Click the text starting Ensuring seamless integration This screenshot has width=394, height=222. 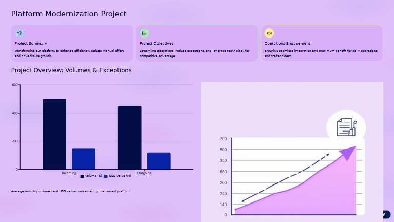(321, 53)
